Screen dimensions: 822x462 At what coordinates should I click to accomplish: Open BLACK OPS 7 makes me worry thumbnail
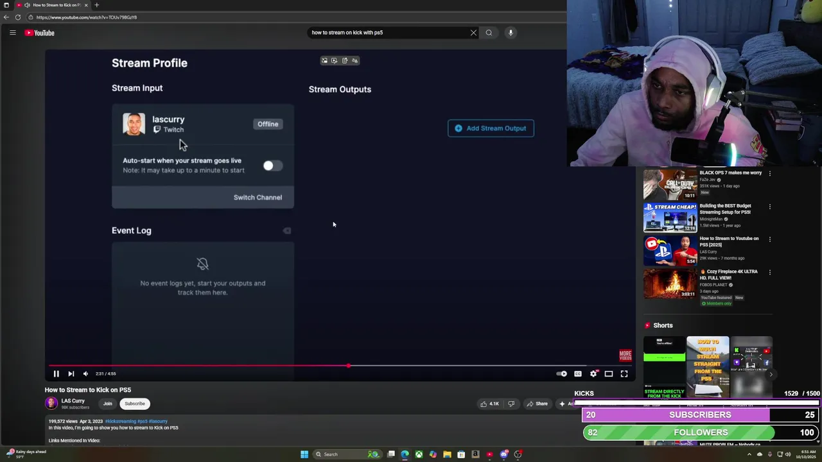point(669,184)
